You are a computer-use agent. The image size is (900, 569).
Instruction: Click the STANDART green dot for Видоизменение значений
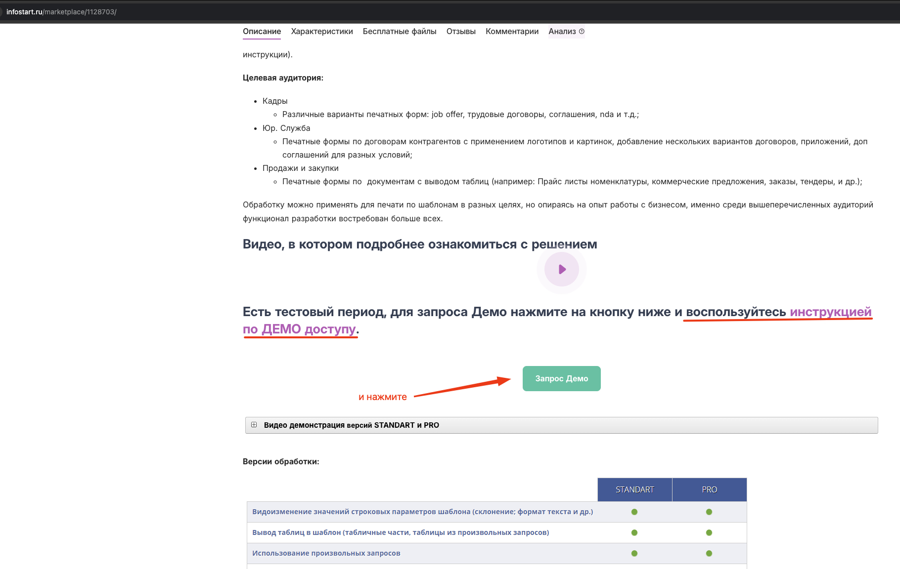634,512
